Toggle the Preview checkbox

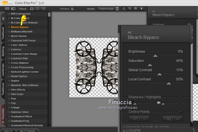[x=72, y=9]
